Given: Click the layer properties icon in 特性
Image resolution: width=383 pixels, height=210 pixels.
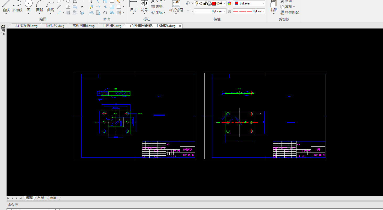Looking at the screenshot, I should (x=188, y=3).
